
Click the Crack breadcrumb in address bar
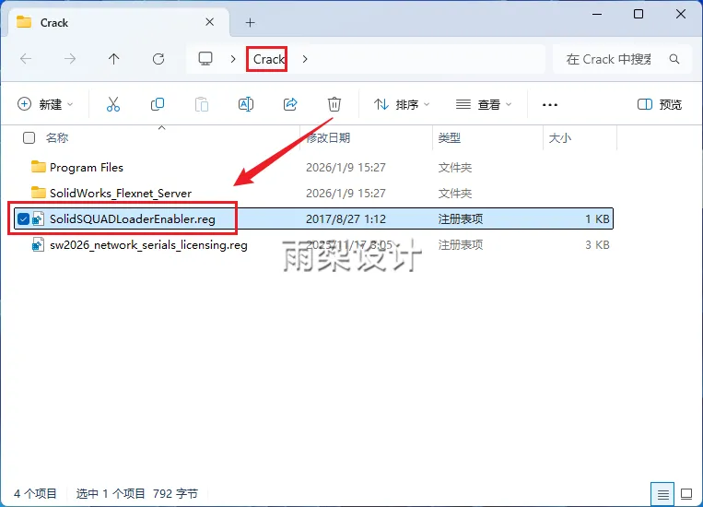coord(269,59)
